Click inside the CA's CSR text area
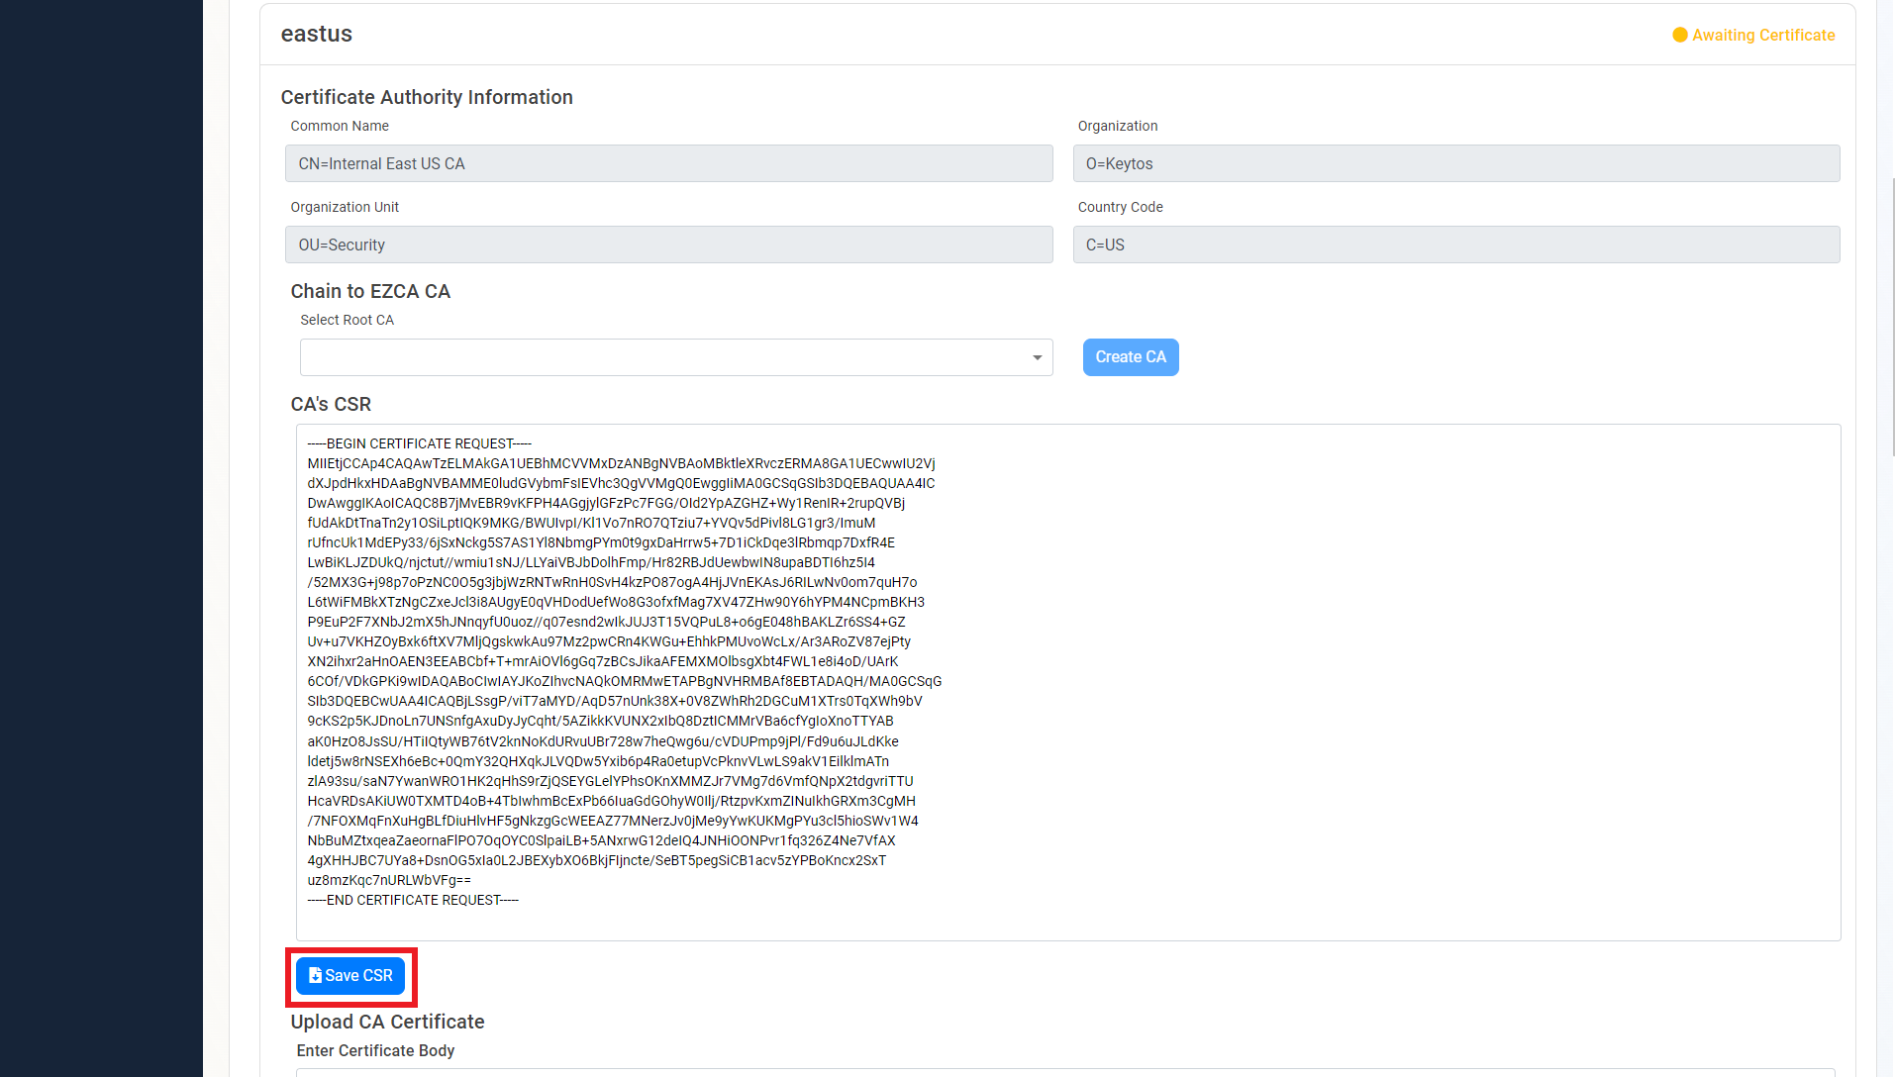This screenshot has width=1895, height=1077. (x=1068, y=682)
